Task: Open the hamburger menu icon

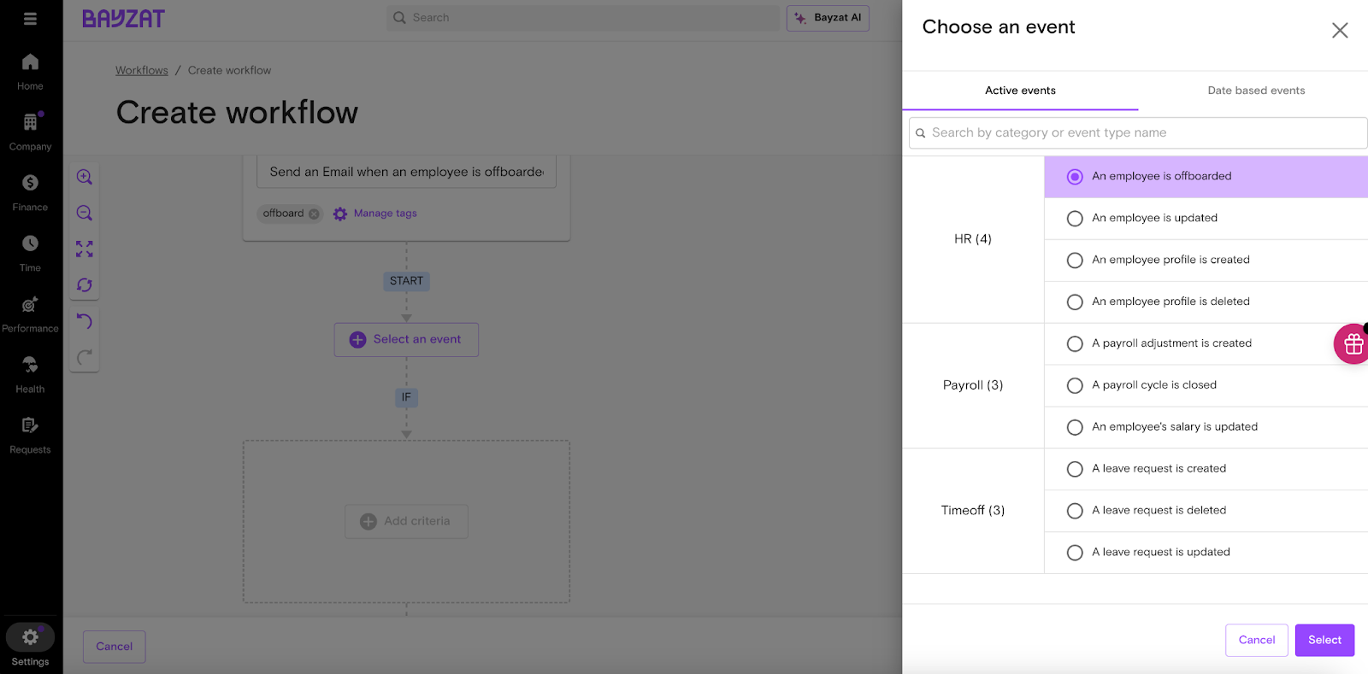Action: click(x=30, y=18)
